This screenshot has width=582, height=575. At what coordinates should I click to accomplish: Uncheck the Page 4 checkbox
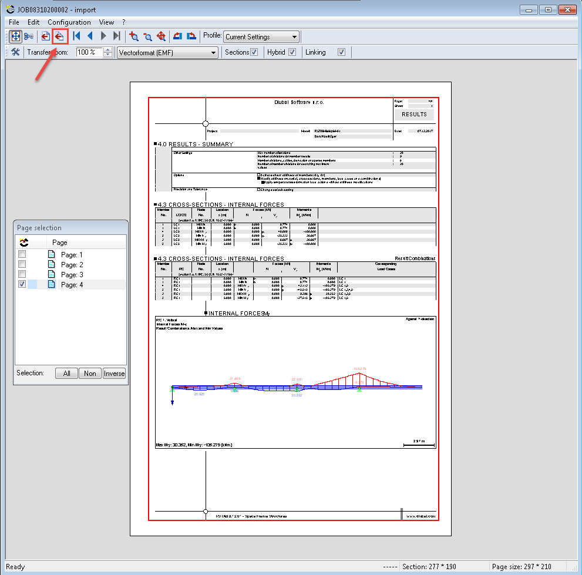tap(22, 284)
